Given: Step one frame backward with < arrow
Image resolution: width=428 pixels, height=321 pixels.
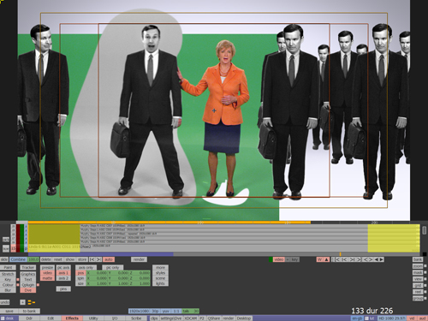Looking at the screenshot, I should 366,259.
